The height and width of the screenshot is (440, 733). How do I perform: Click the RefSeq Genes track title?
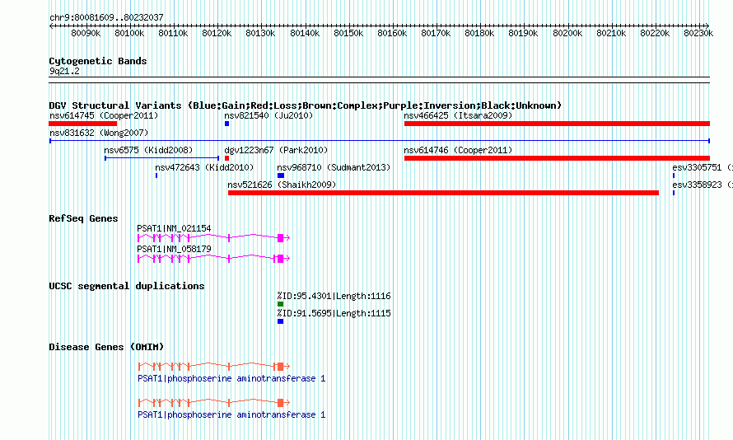click(83, 218)
